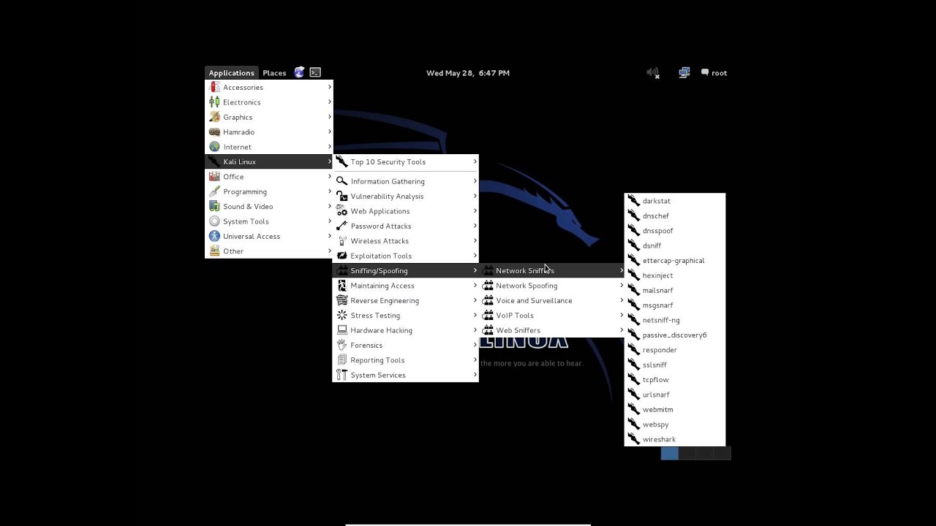Click the System Services tools icon
Image resolution: width=936 pixels, height=526 pixels.
coord(341,375)
